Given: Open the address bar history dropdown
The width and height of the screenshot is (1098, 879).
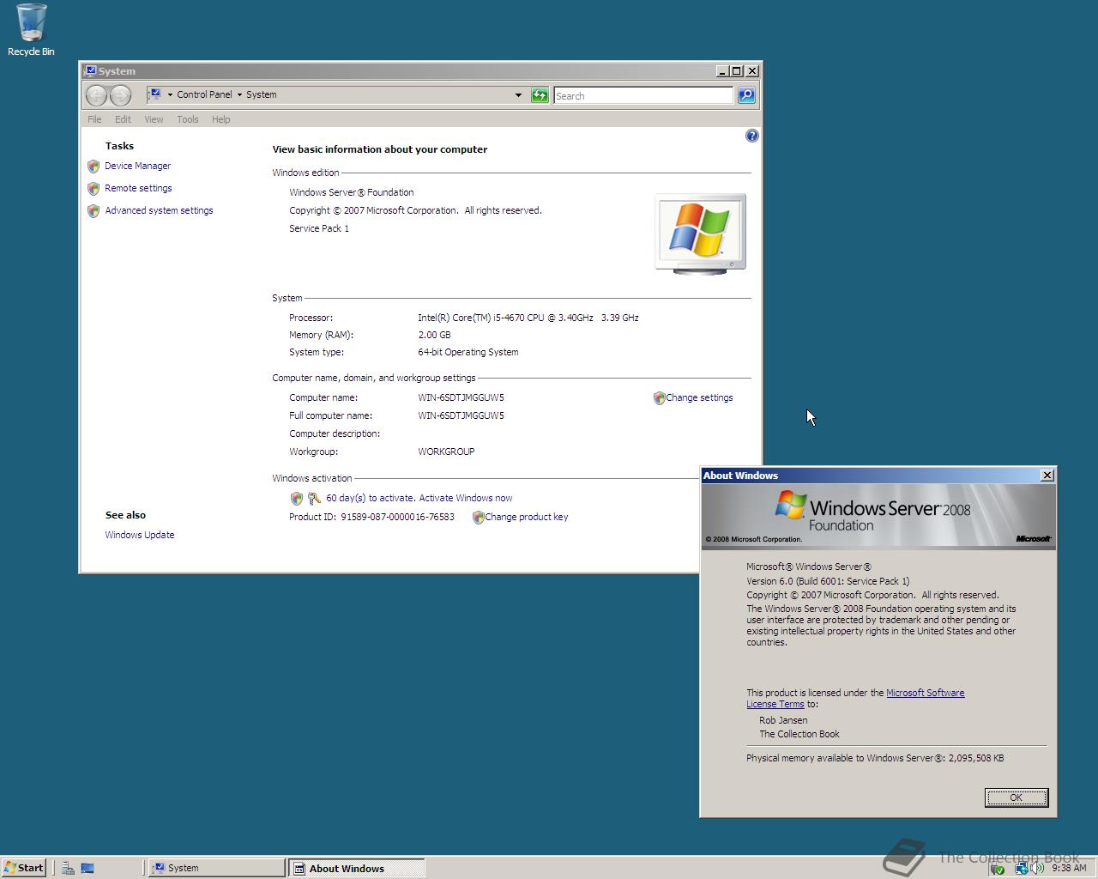Looking at the screenshot, I should (518, 95).
